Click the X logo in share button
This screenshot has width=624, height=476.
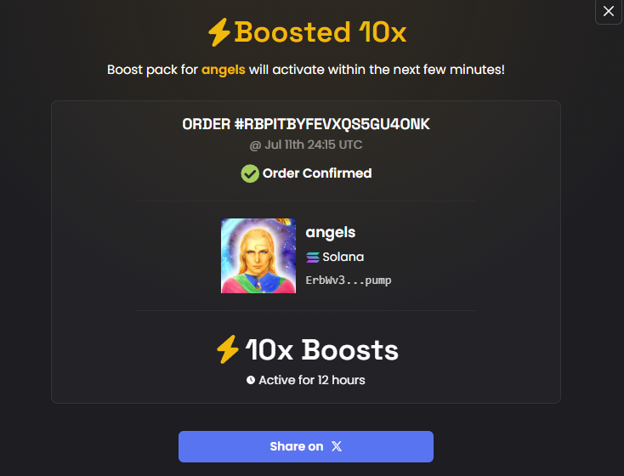[x=337, y=446]
